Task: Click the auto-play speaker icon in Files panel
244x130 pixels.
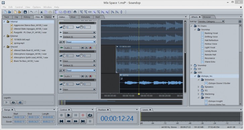Action: [x=20, y=102]
